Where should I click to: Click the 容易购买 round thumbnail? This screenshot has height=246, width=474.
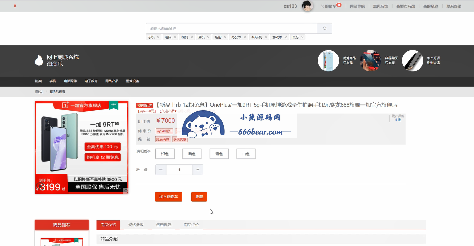tap(371, 60)
